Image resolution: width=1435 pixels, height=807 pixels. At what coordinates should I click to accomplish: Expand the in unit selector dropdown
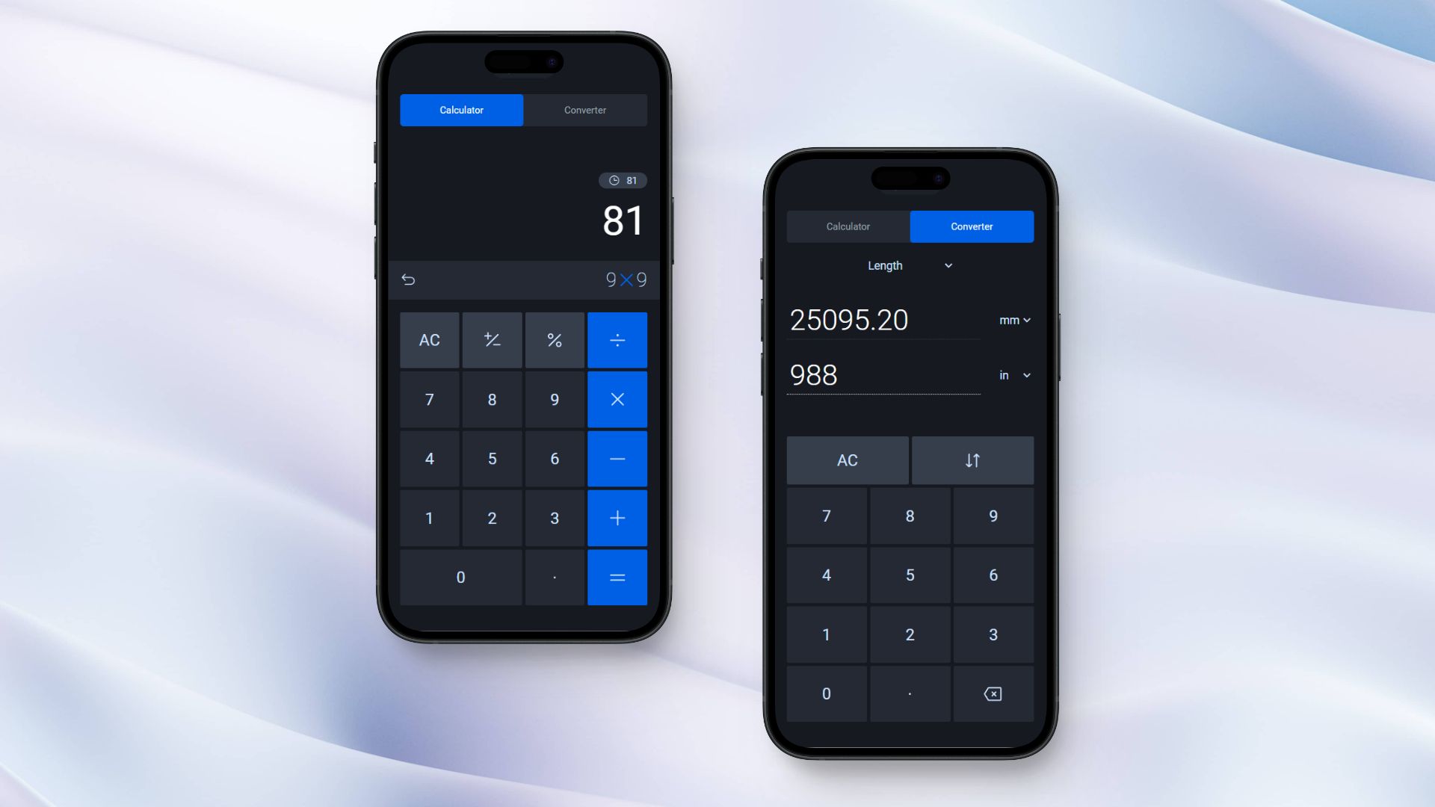coord(1015,374)
